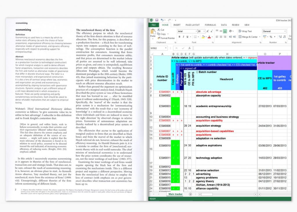Expand the General number format dropdown
297x212 pixels.
pos(285,31)
